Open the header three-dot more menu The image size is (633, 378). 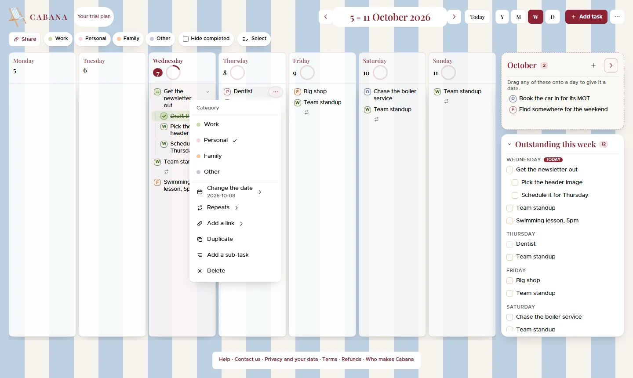(617, 17)
